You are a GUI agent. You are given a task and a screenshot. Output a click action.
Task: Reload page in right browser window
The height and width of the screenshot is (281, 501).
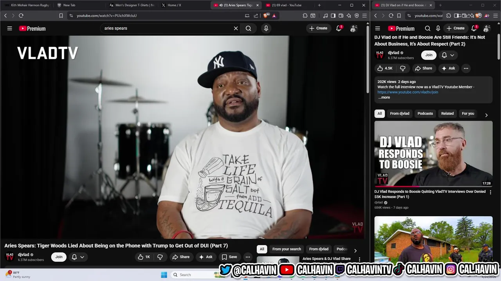pos(391,16)
